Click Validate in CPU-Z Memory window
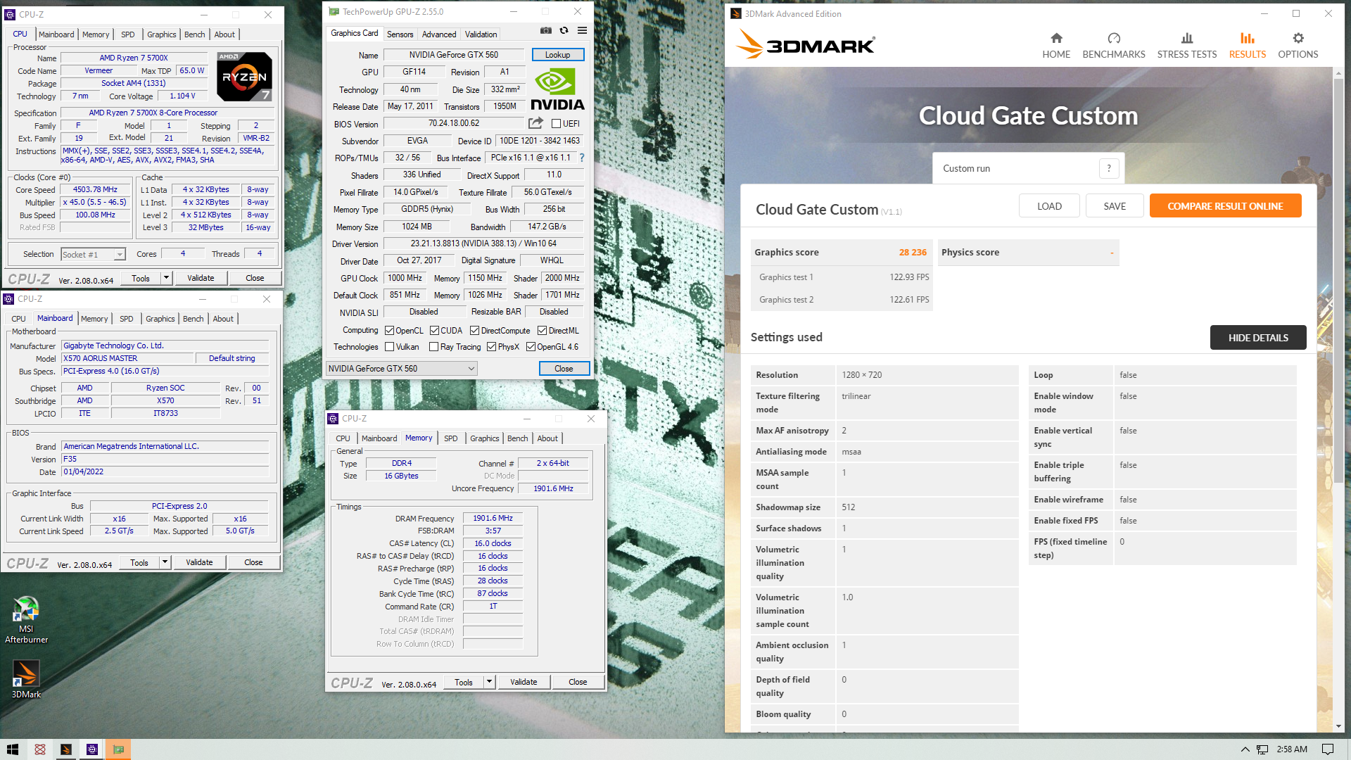Viewport: 1351px width, 760px height. pyautogui.click(x=524, y=682)
